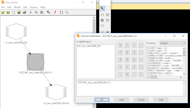This screenshot has width=190, height=108.
Task: Click the 0 key on the keypad
Action: [127, 74]
